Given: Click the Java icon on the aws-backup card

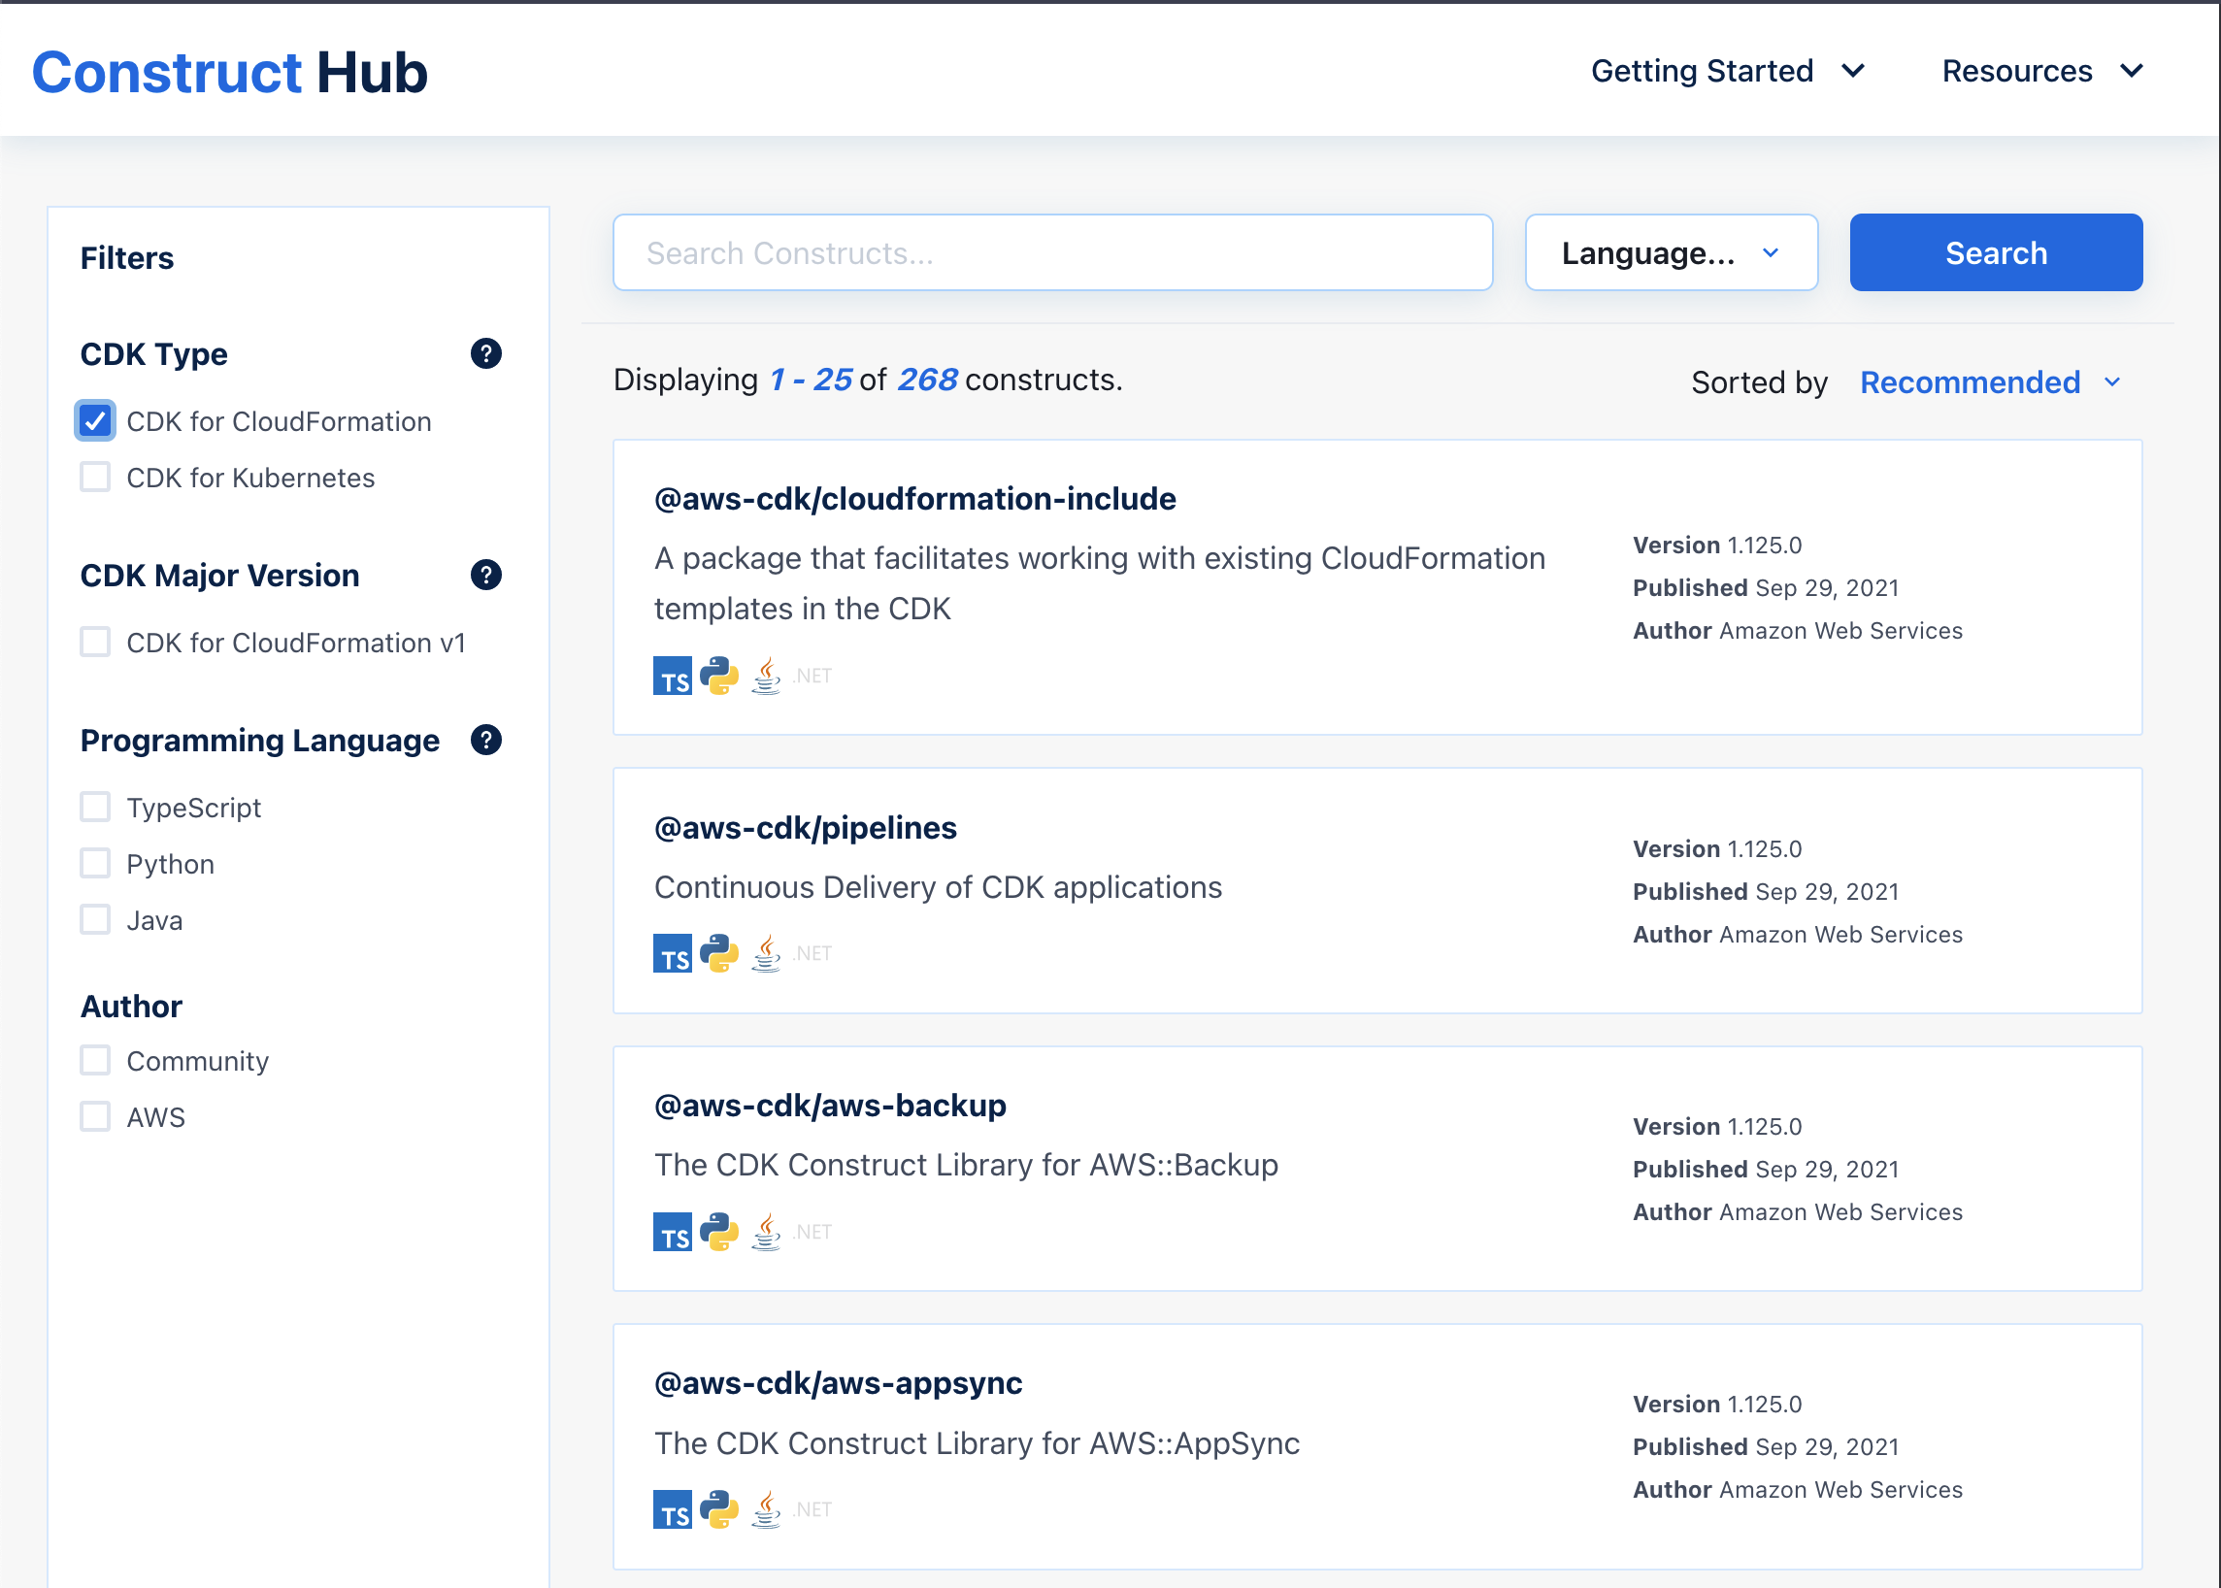Looking at the screenshot, I should pos(767,1231).
